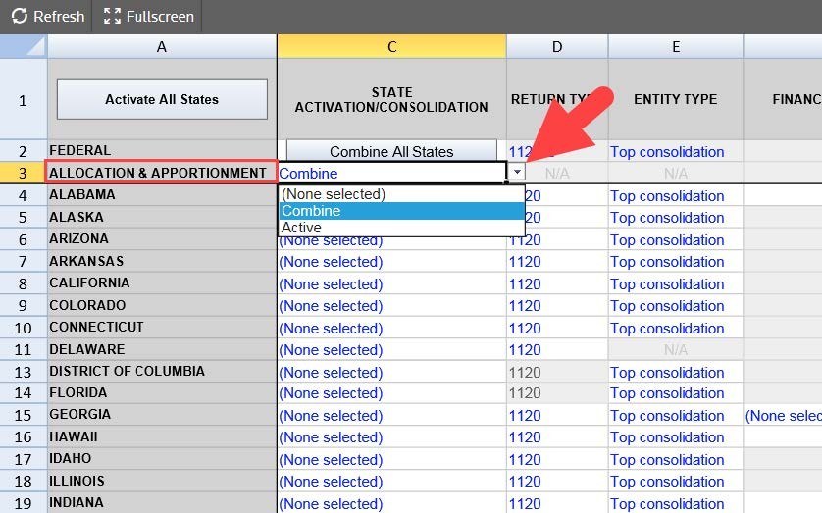Open the dropdown arrow in row 3

pos(517,173)
